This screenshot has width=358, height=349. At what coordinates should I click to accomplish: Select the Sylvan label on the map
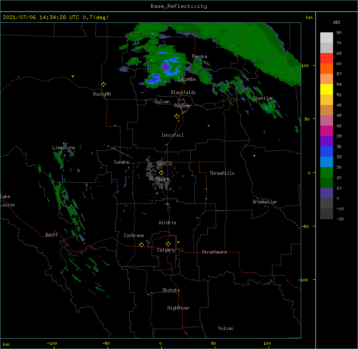162,102
